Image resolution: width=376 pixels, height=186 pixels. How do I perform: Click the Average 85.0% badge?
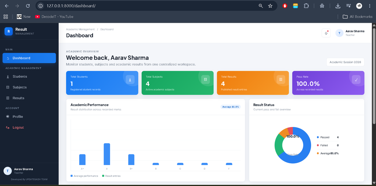pyautogui.click(x=231, y=107)
